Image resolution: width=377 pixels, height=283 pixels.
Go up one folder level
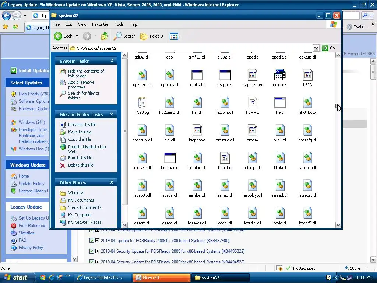coord(104,36)
